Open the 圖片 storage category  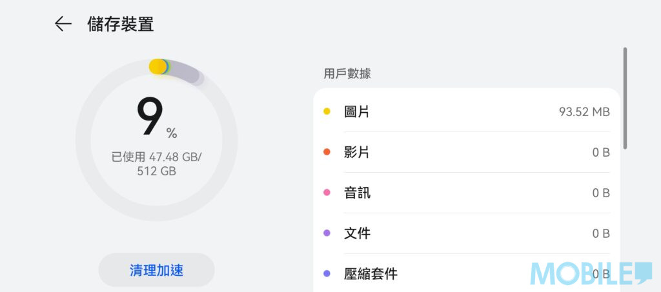[x=357, y=112]
